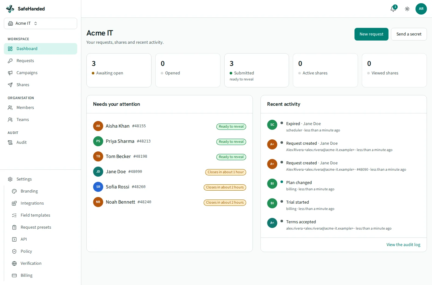
Task: Click the Teams icon in sidebar
Action: coord(10,120)
